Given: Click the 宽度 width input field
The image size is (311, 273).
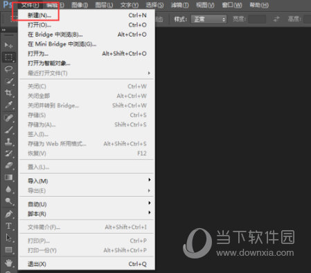Looking at the screenshot, I should pyautogui.click(x=257, y=19).
